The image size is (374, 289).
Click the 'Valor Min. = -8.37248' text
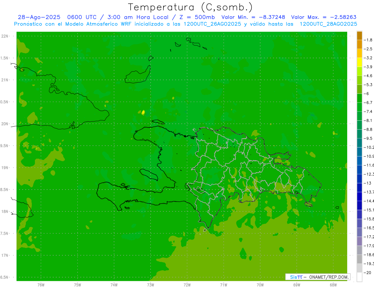253,17
